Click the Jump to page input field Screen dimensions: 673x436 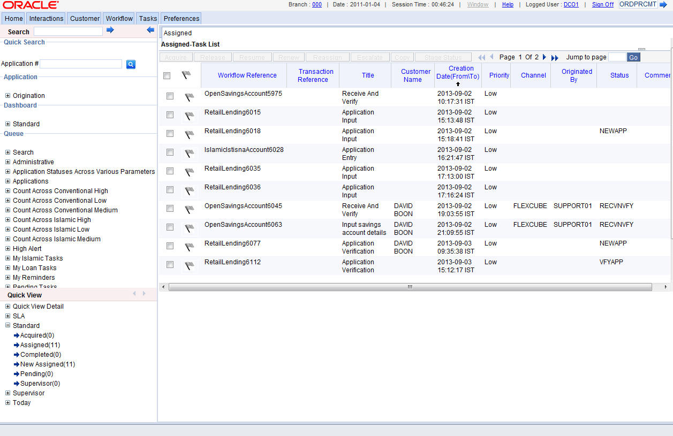pyautogui.click(x=617, y=57)
